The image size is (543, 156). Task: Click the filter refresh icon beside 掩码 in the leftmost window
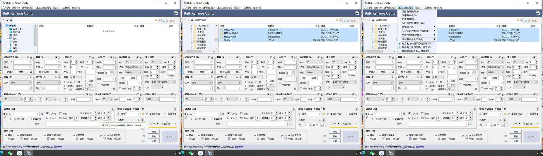42,114
